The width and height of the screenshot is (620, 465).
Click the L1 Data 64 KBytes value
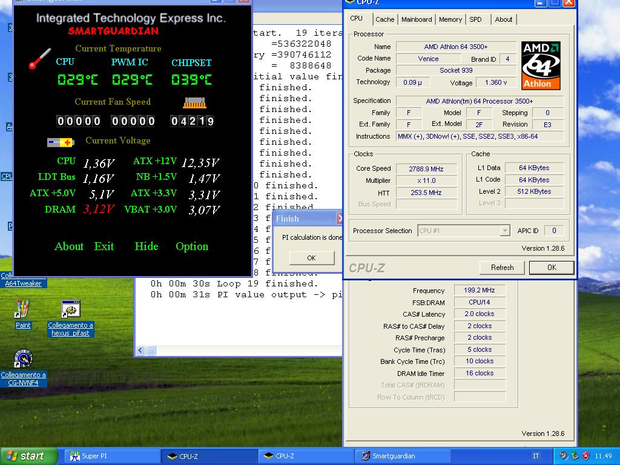[534, 168]
